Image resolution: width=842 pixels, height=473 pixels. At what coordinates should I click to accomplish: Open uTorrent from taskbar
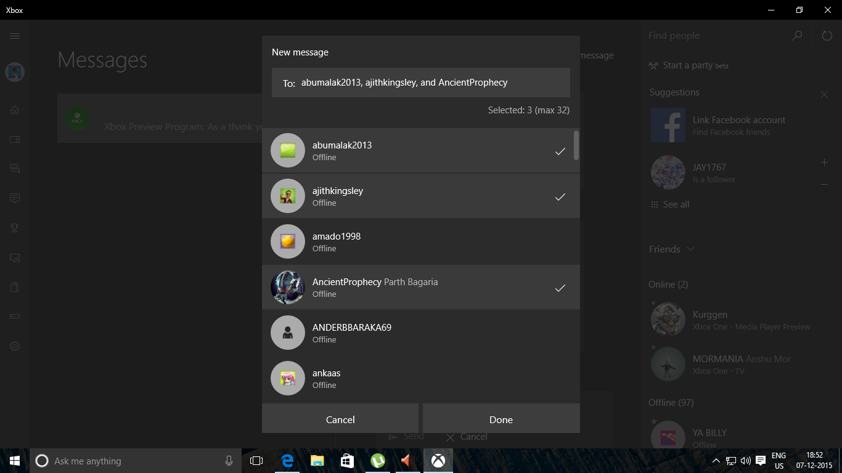click(377, 461)
